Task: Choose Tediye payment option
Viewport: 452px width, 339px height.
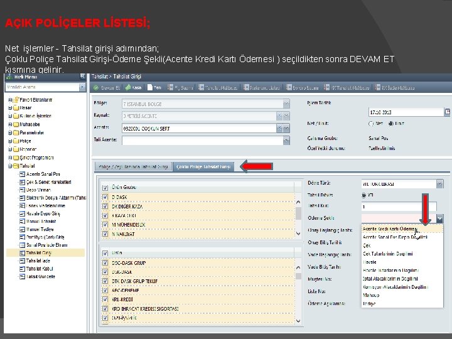Action: click(x=402, y=304)
